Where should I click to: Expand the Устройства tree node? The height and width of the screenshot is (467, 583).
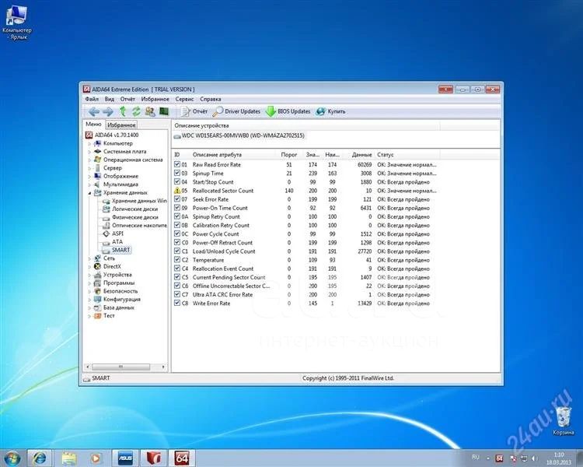(89, 275)
